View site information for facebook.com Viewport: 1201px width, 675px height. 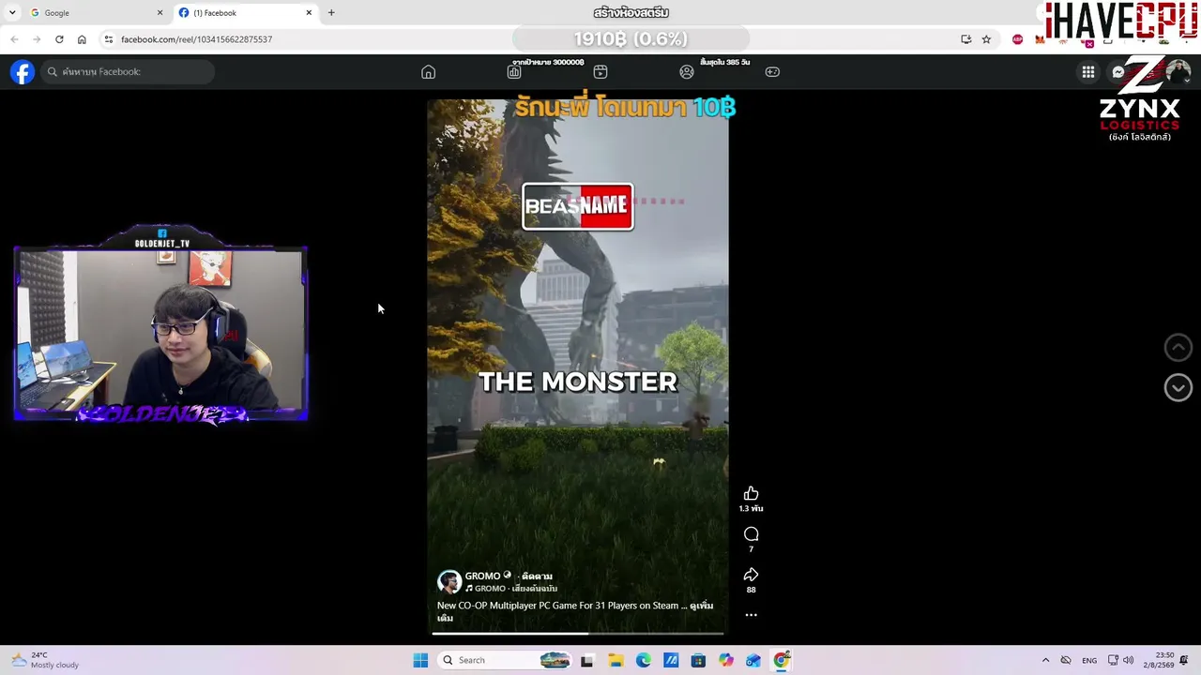click(x=109, y=39)
